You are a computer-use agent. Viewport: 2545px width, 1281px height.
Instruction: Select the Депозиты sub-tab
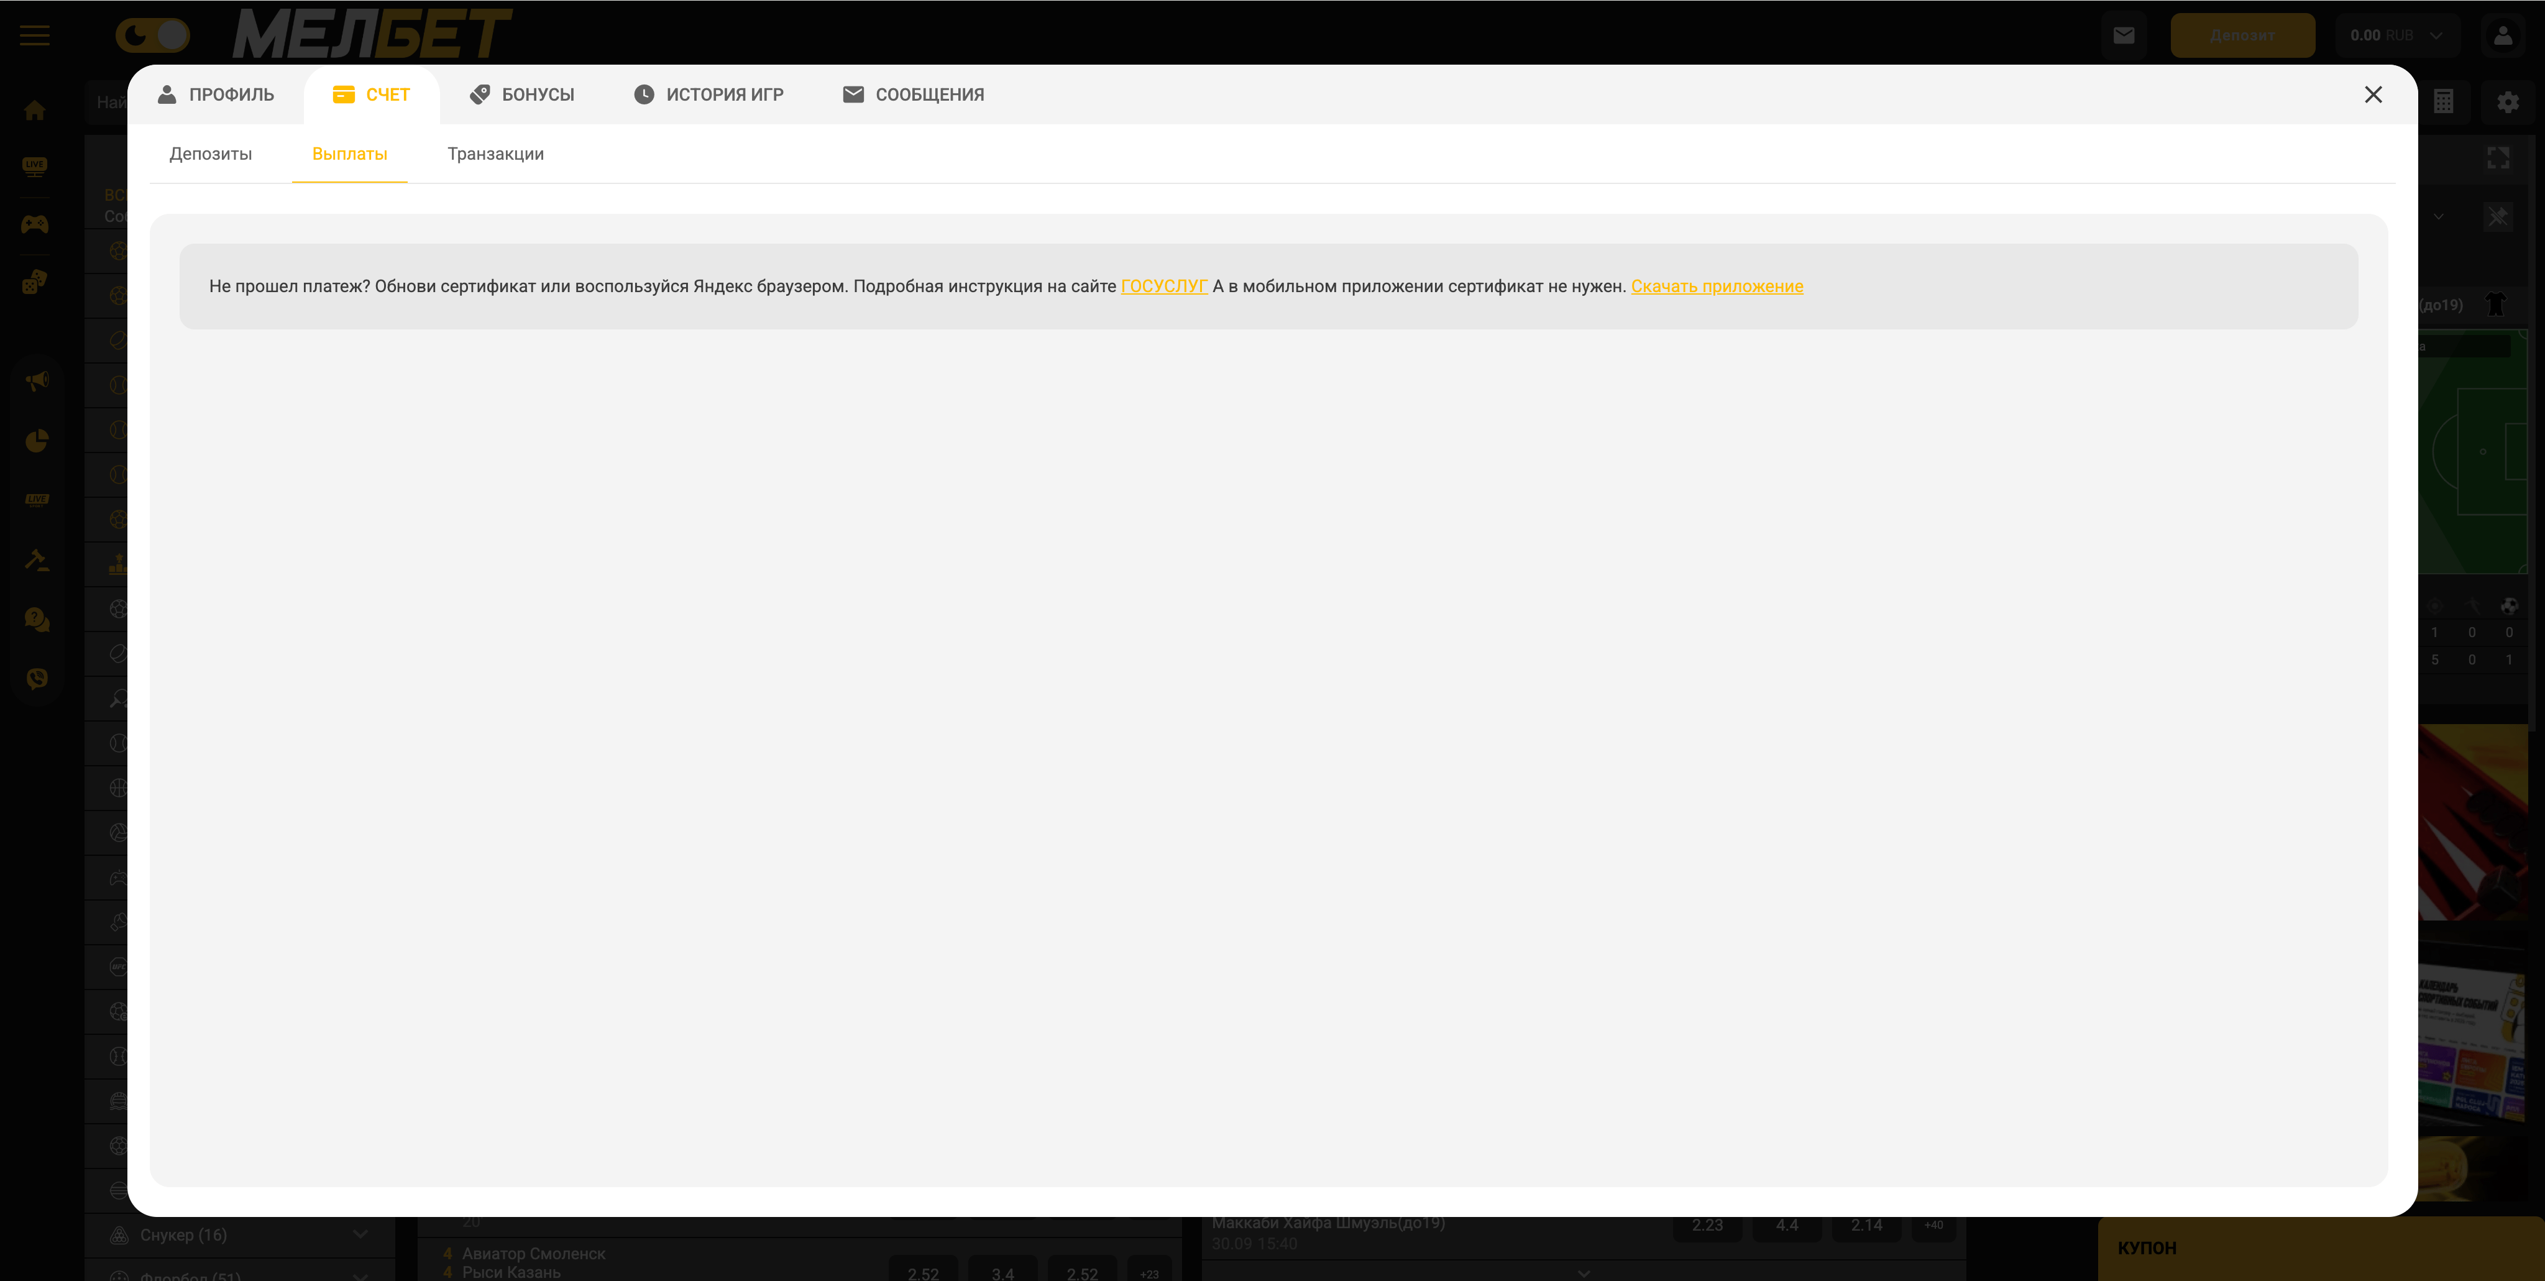[x=211, y=154]
